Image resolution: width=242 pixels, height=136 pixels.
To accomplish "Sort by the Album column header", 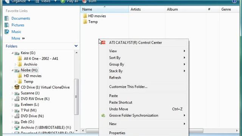I will 186,9.
